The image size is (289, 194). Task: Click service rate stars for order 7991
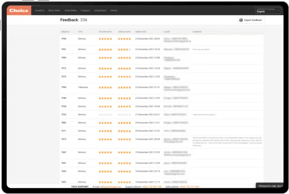point(124,49)
